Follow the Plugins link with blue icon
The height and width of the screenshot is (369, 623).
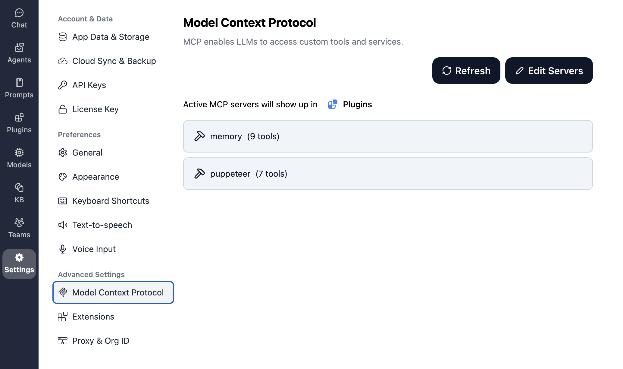350,104
